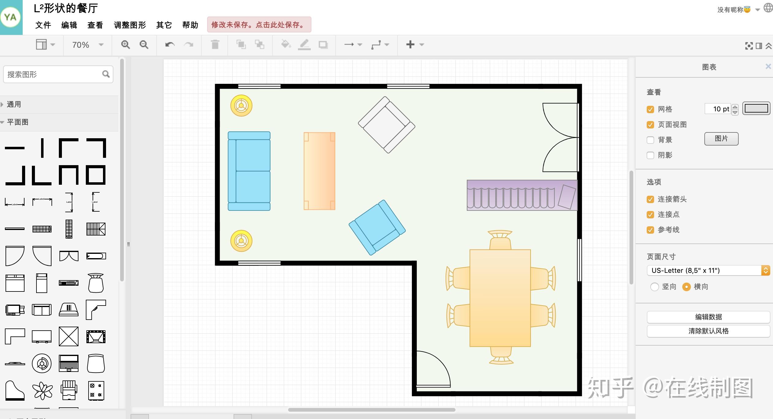This screenshot has height=419, width=773.
Task: Click the zoom in magnifier icon
Action: pos(125,45)
